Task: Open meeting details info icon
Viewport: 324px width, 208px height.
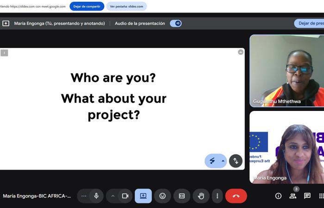Action: 278,196
